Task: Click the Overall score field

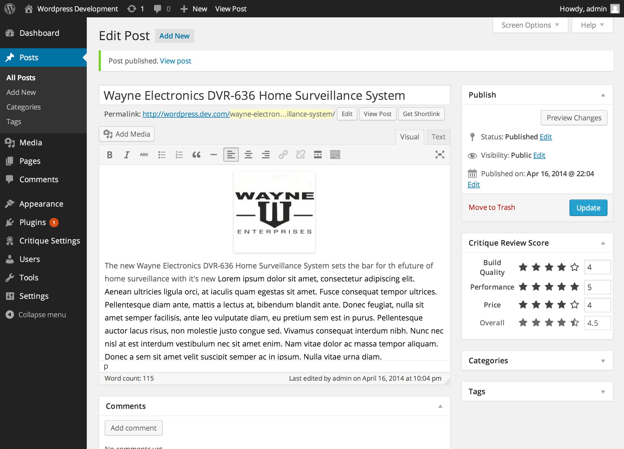Action: point(597,323)
